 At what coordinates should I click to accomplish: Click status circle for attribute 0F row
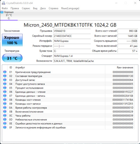tap(5, 128)
